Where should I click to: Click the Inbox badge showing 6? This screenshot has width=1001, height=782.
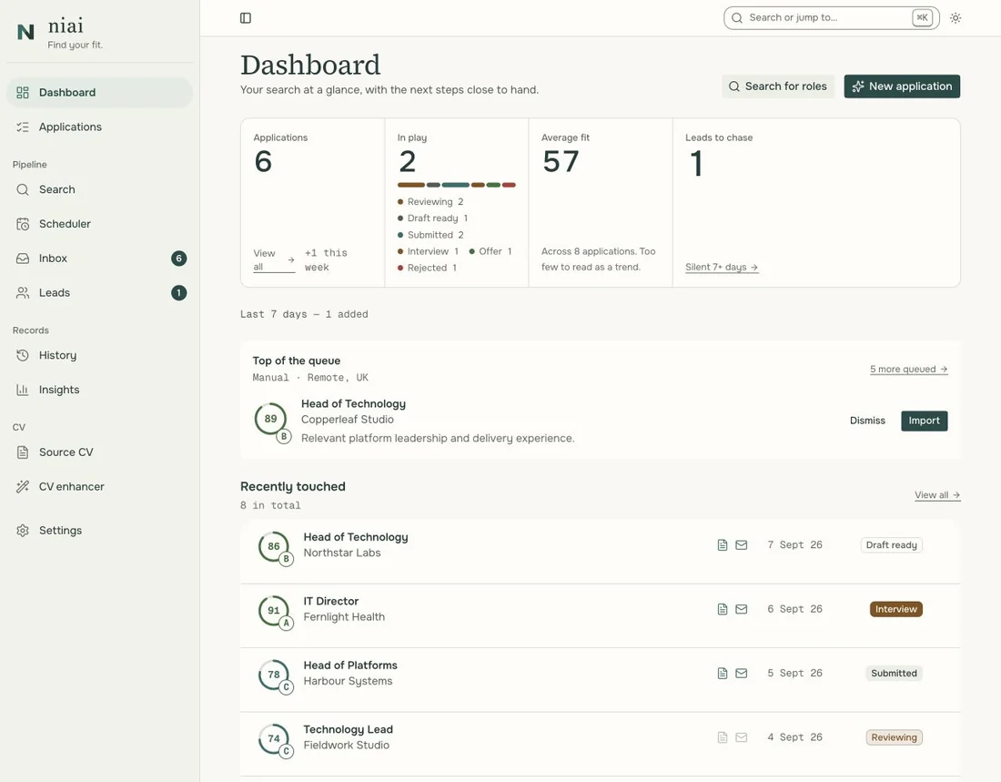point(178,259)
